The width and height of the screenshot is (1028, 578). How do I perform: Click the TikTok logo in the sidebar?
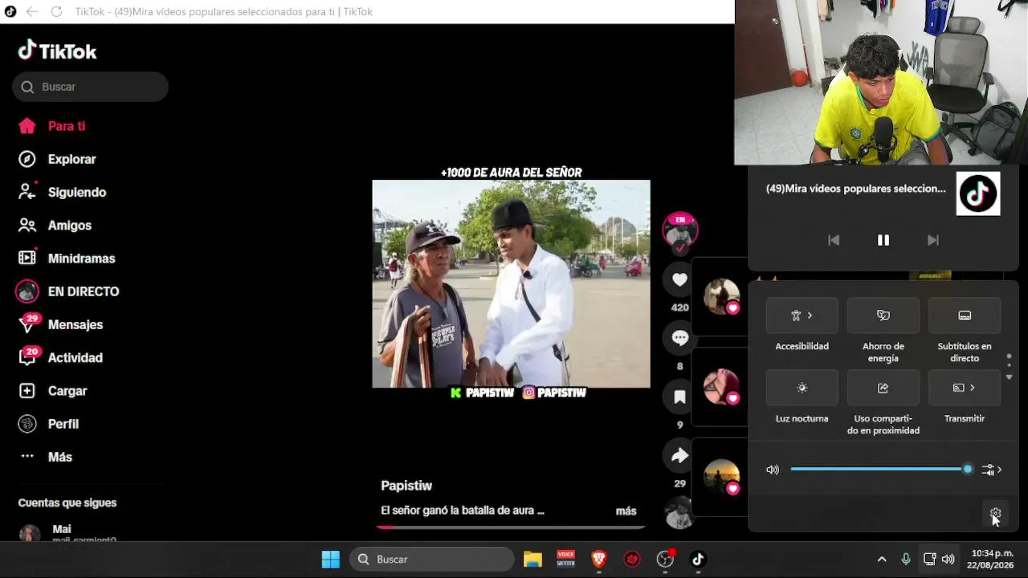(57, 51)
